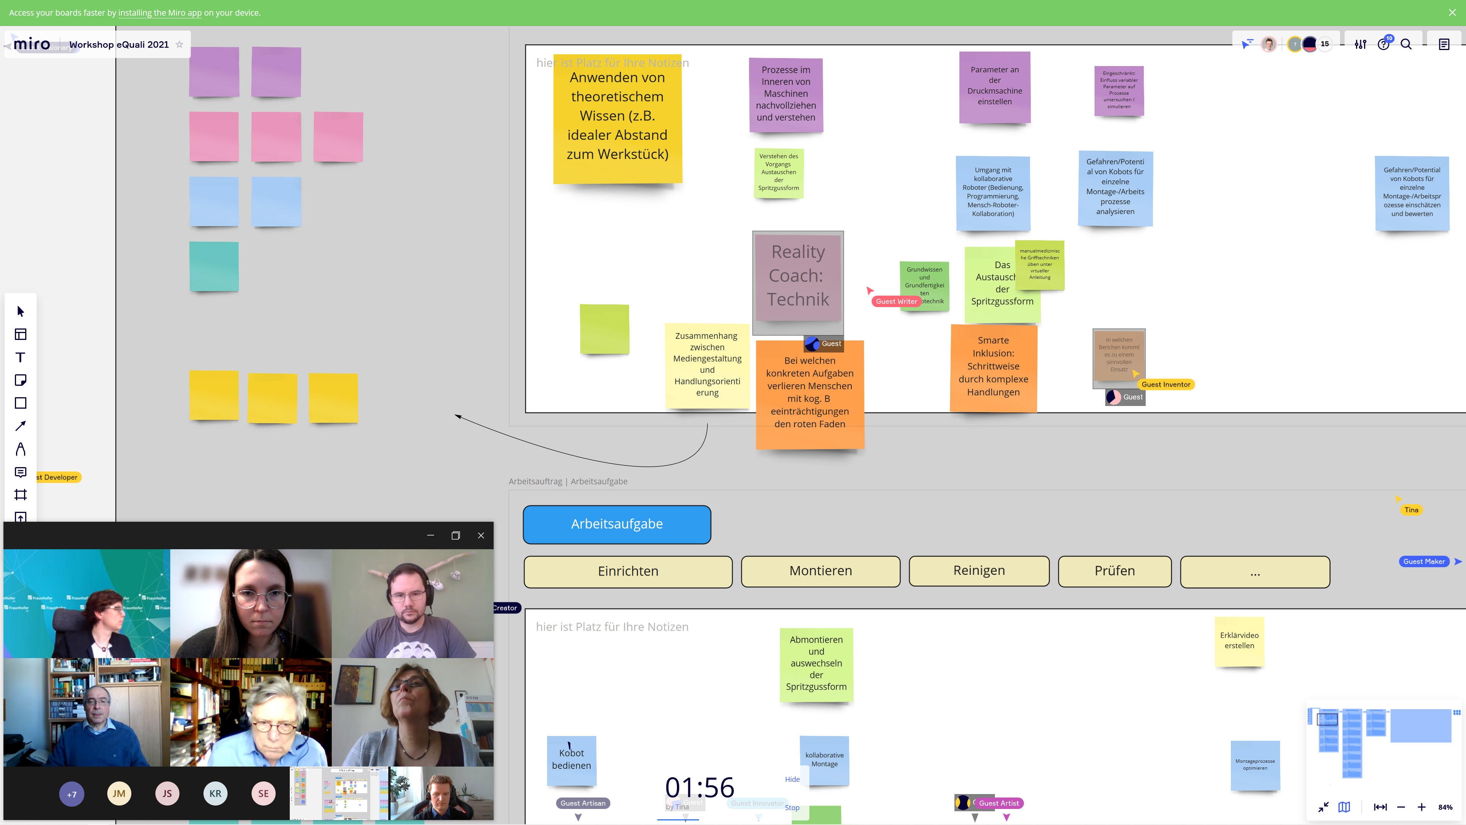Select the Text tool in left toolbar

pyautogui.click(x=21, y=357)
